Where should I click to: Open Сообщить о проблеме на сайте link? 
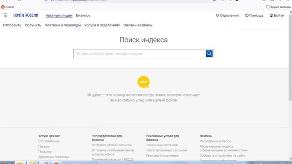[222, 155]
